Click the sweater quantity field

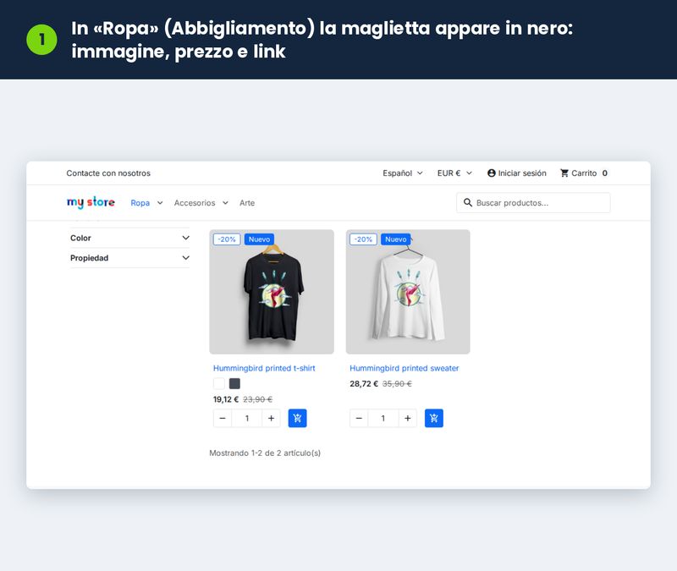(x=383, y=418)
